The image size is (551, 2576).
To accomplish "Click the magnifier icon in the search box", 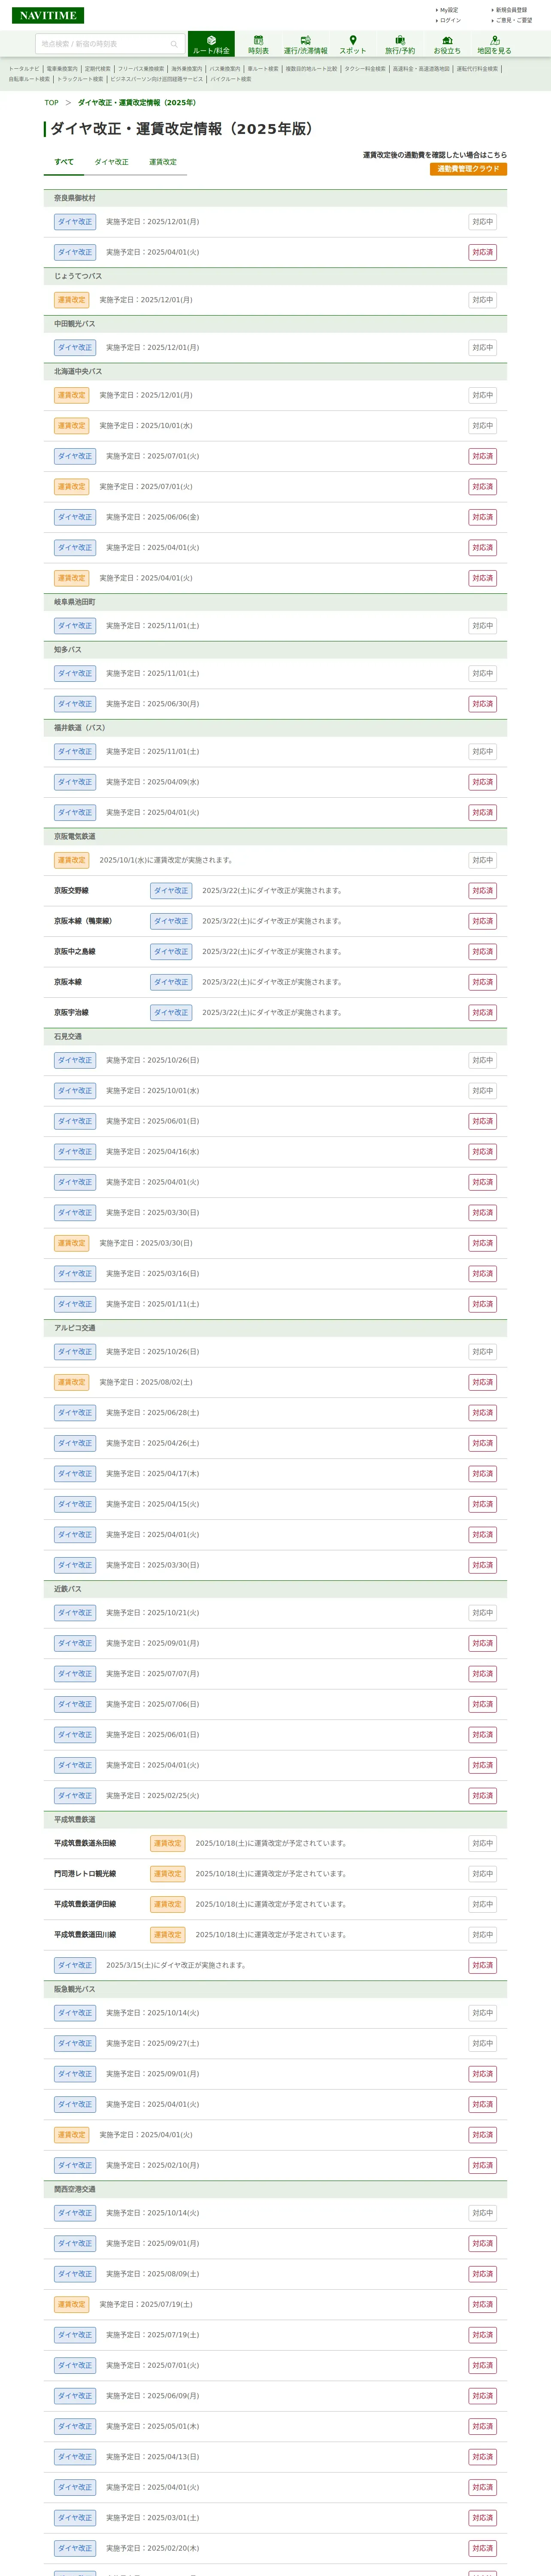I will (174, 44).
